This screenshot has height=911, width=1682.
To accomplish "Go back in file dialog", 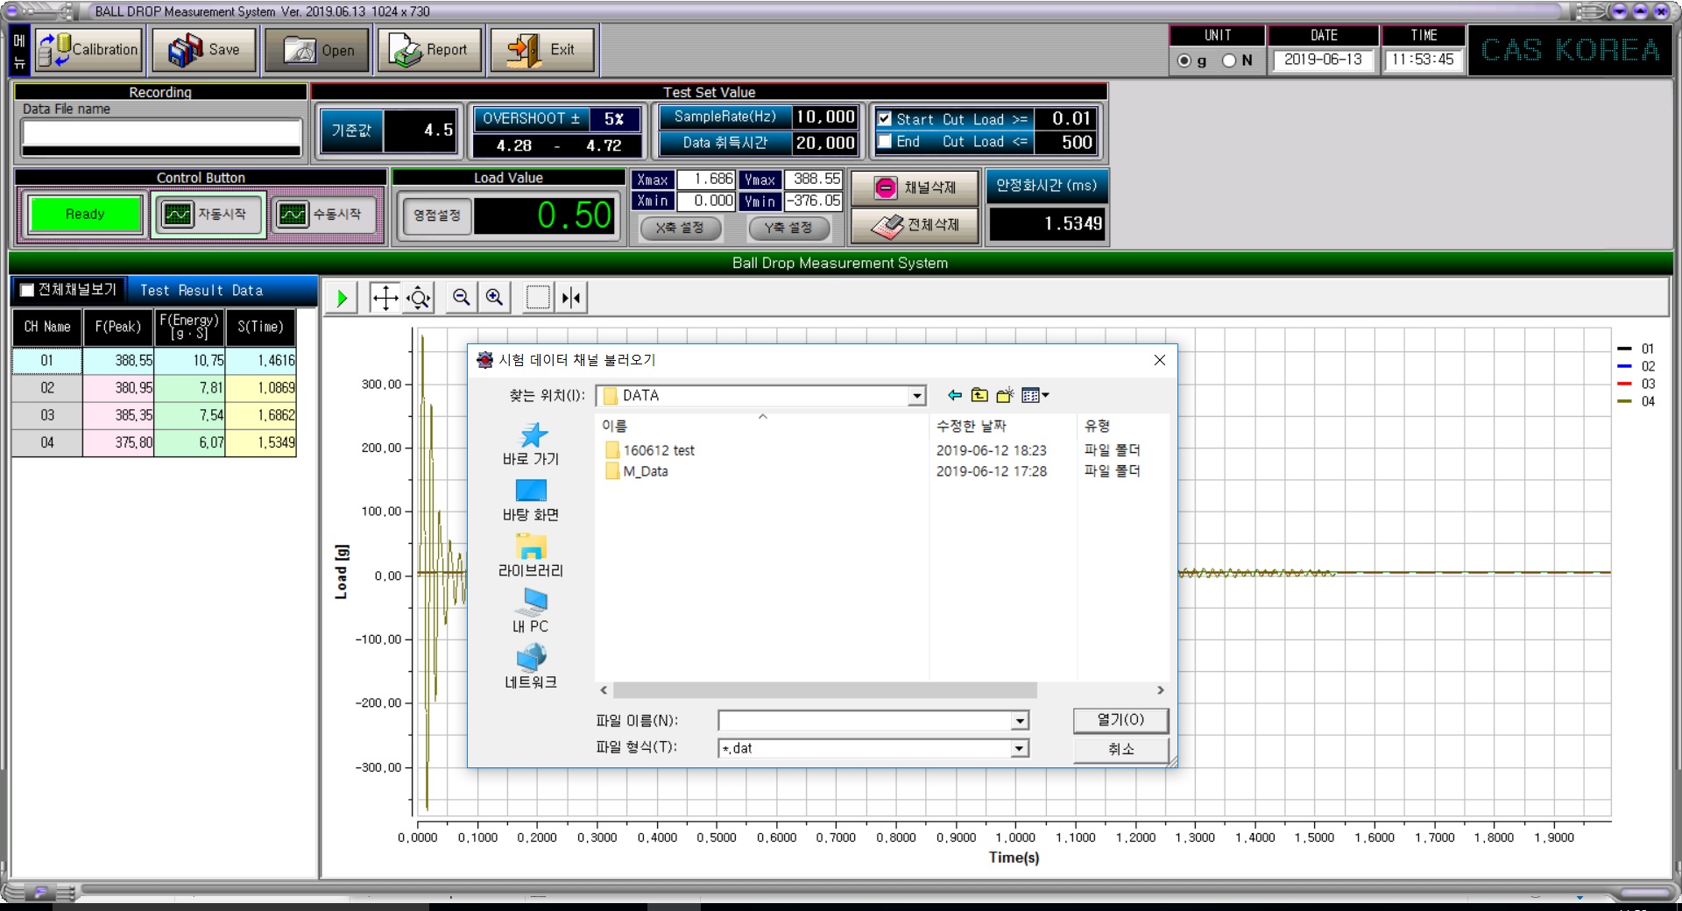I will (x=954, y=396).
